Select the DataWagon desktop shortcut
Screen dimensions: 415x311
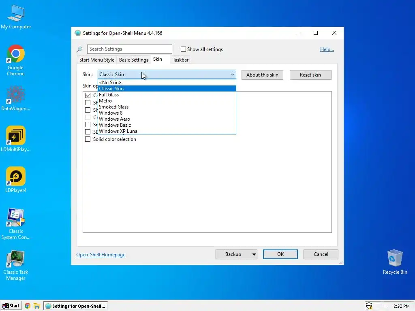(16, 98)
